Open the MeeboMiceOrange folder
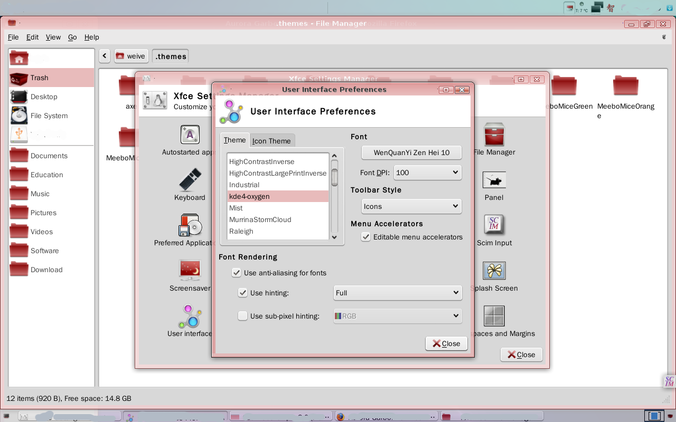The image size is (676, 422). [626, 86]
